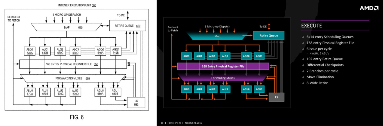This screenshot has width=383, height=126.
Task: Click the '168 entry Physical Register File' bullet text
Action: coord(330,43)
